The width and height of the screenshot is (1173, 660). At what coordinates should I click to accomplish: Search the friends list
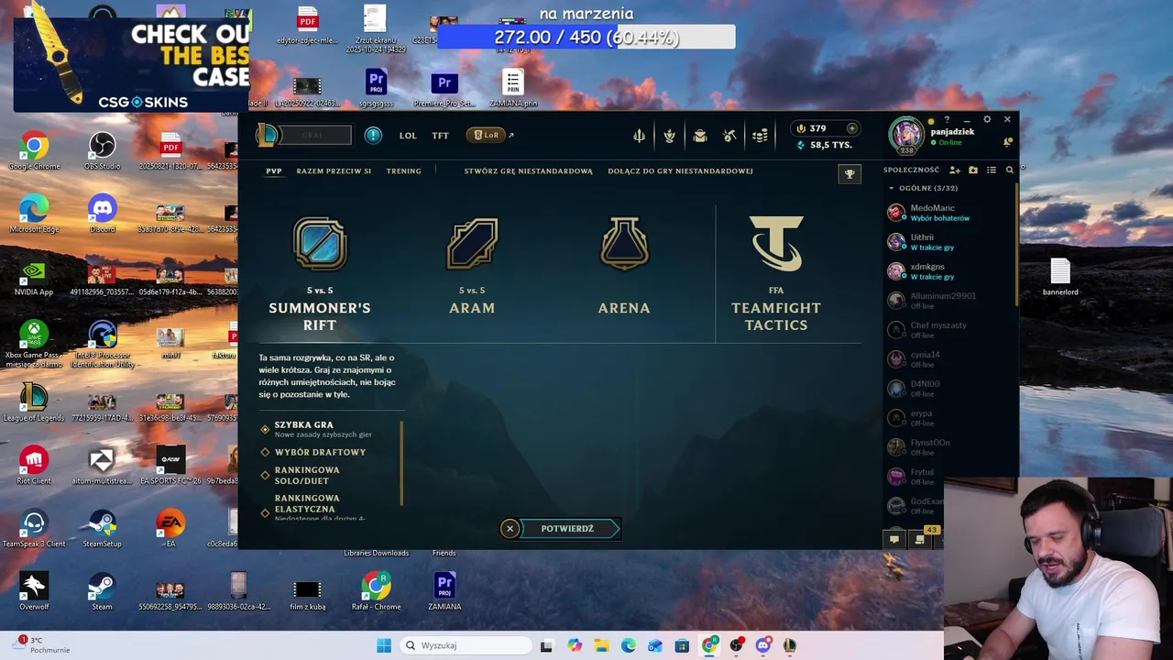1010,170
